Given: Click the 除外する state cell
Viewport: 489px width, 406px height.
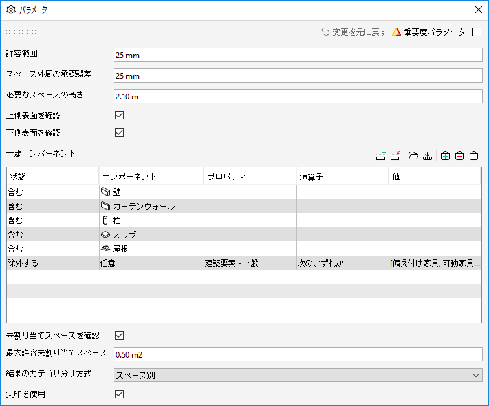Looking at the screenshot, I should (x=53, y=263).
